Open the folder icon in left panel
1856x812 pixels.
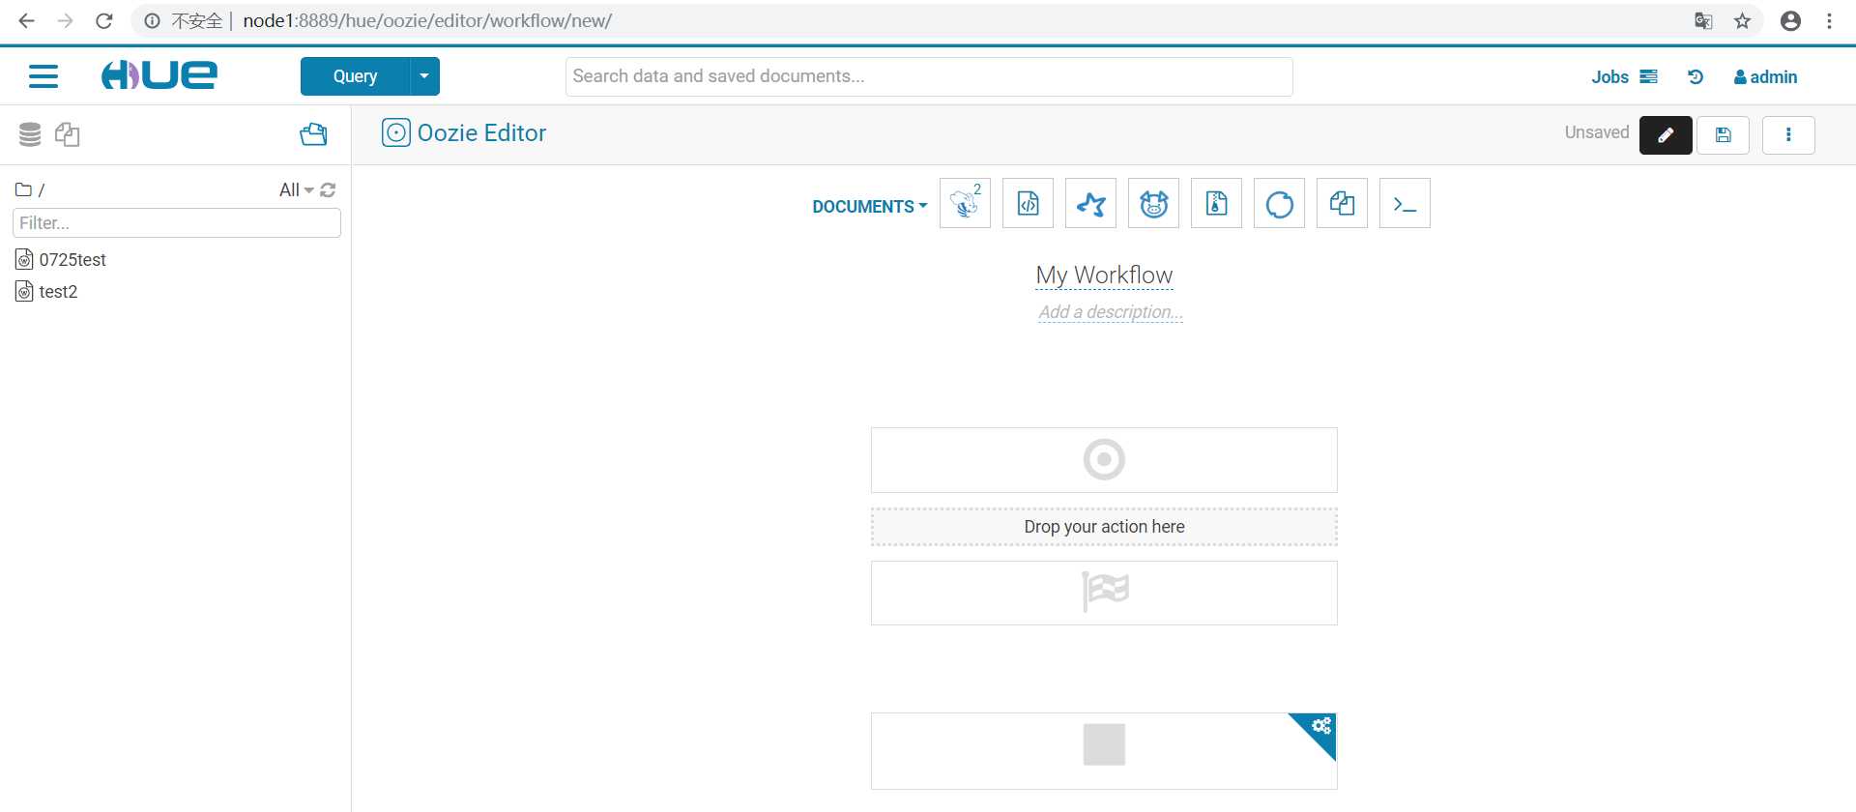[313, 134]
